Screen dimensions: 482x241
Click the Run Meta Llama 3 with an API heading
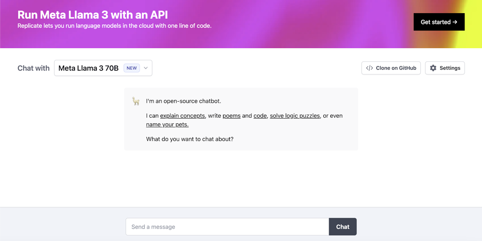(93, 15)
